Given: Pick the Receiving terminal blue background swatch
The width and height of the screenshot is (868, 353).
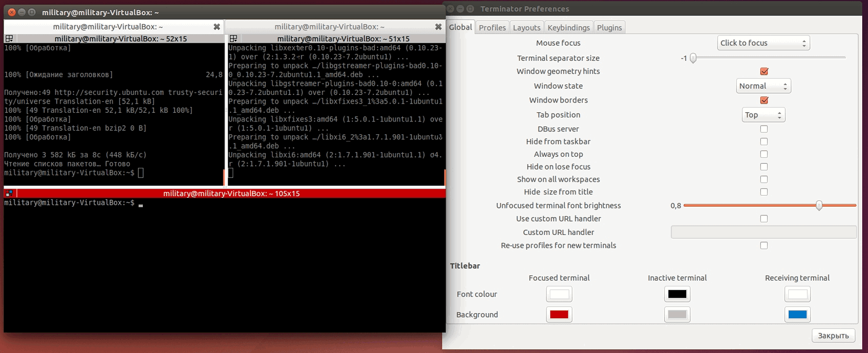Looking at the screenshot, I should point(797,315).
